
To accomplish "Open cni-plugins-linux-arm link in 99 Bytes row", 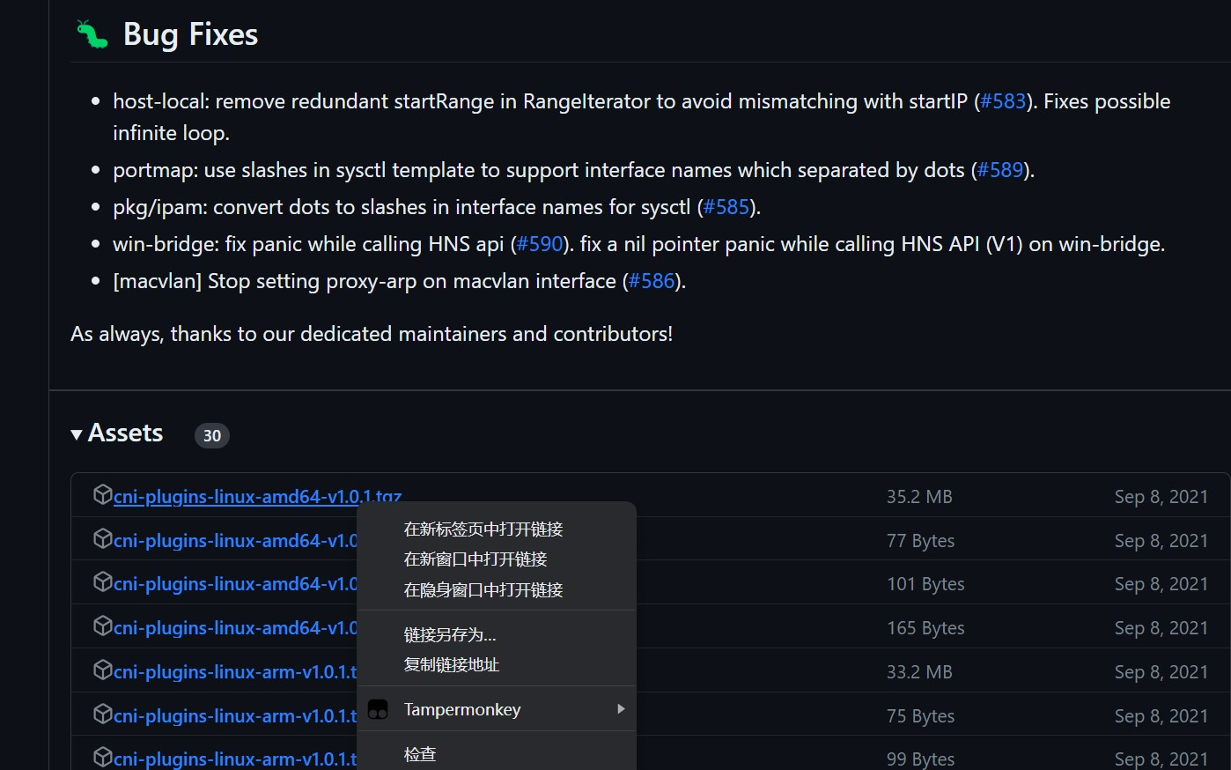I will pyautogui.click(x=235, y=759).
